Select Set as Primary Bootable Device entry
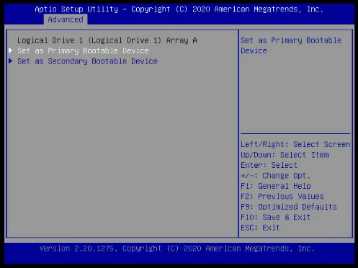Image resolution: width=358 pixels, height=268 pixels. coord(83,50)
